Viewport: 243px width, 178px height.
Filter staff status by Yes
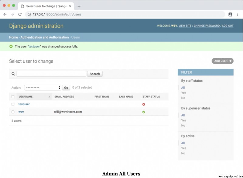[x=184, y=93]
